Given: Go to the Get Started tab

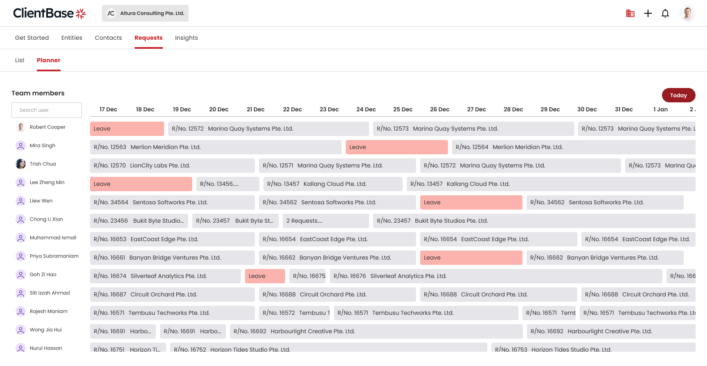Looking at the screenshot, I should click(32, 38).
